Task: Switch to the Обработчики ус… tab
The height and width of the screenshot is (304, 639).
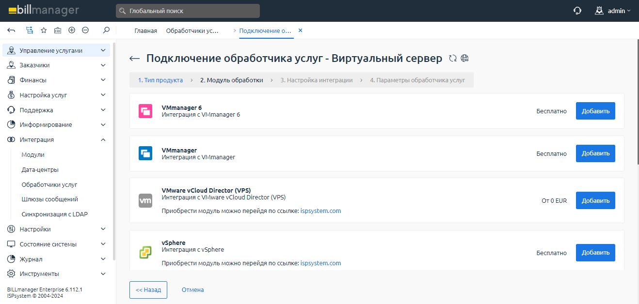Action: tap(192, 30)
